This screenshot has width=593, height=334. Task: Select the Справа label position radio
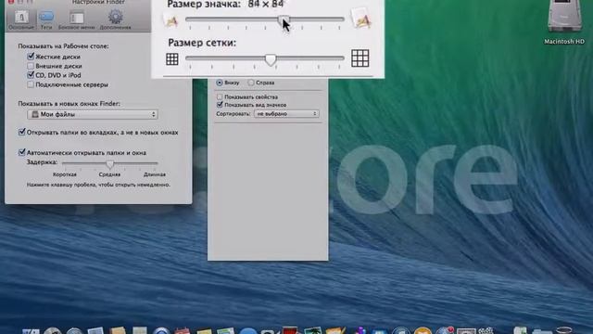(251, 83)
